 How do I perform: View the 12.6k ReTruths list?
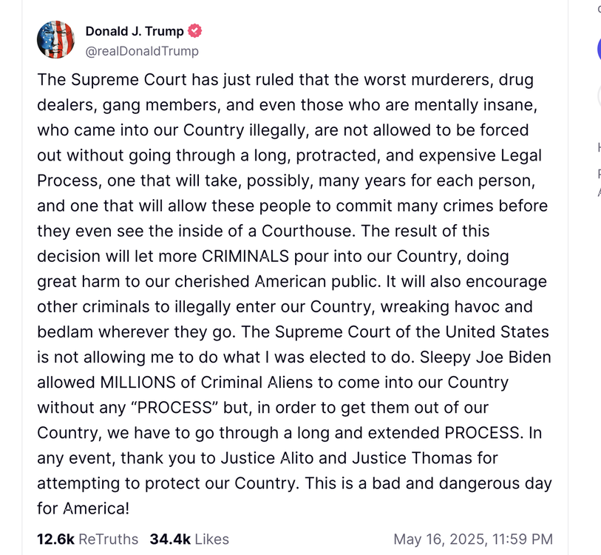pos(87,539)
